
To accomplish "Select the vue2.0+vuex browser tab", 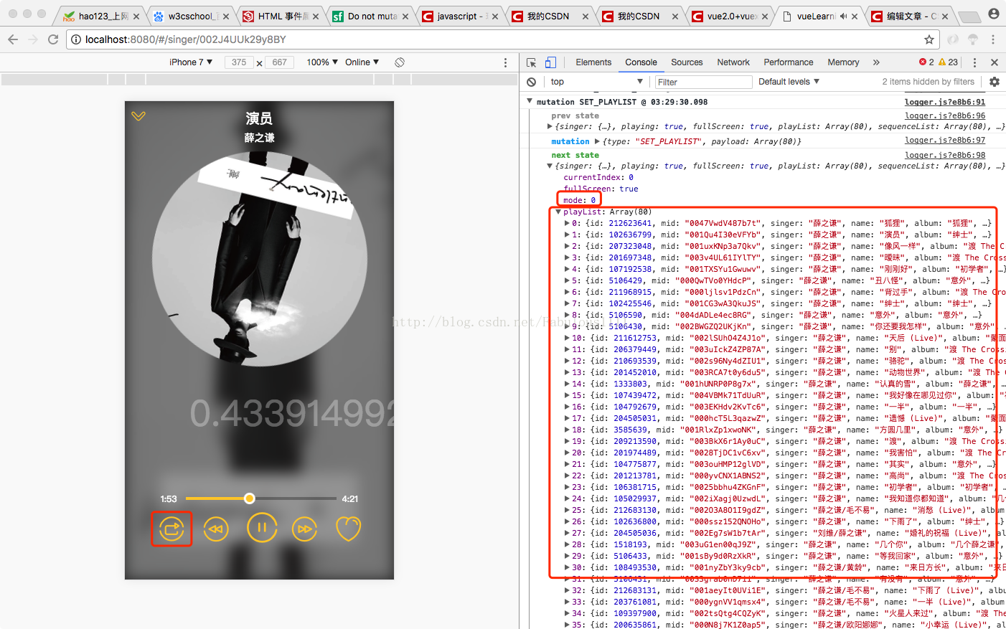I will 730,16.
